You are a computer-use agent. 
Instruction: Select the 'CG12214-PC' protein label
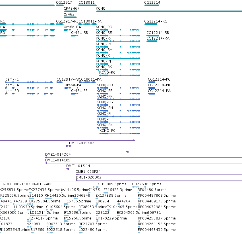coord(159,79)
